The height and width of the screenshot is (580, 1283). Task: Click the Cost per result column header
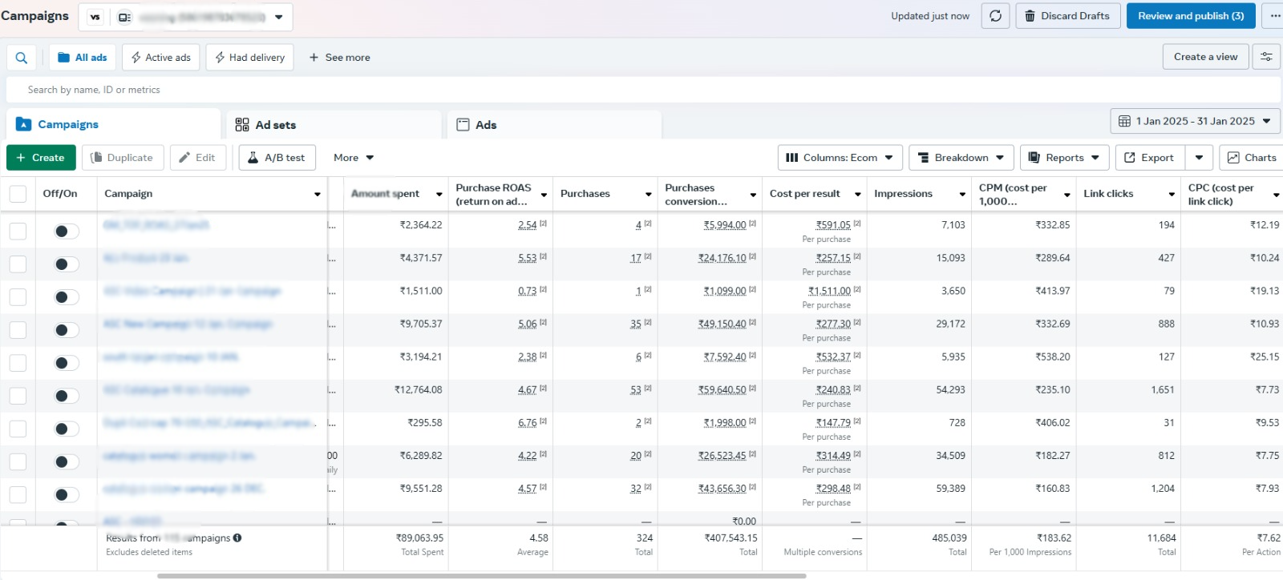click(x=804, y=194)
